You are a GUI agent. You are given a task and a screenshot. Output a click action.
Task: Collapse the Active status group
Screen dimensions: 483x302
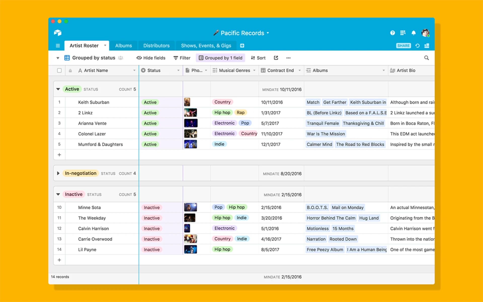point(58,89)
